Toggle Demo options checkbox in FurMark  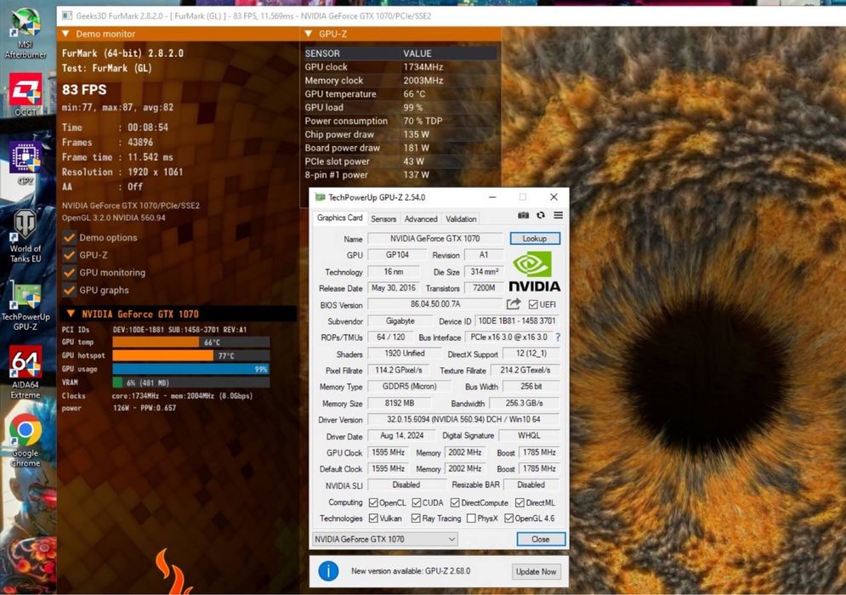tap(69, 237)
